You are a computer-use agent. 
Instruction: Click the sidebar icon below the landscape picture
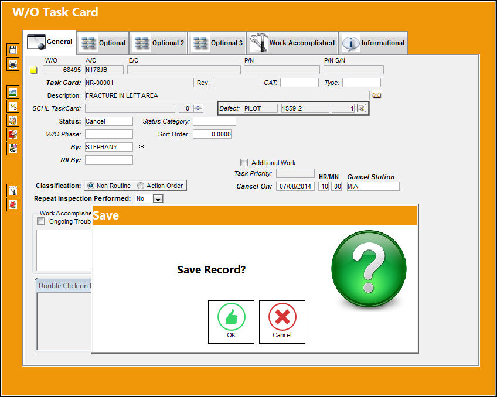13,107
